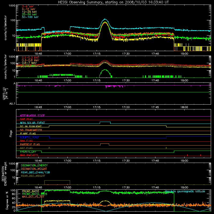Click the A0.1 tick label on GOES panel
Image resolution: width=214 pixels, height=214 pixels.
point(12,104)
